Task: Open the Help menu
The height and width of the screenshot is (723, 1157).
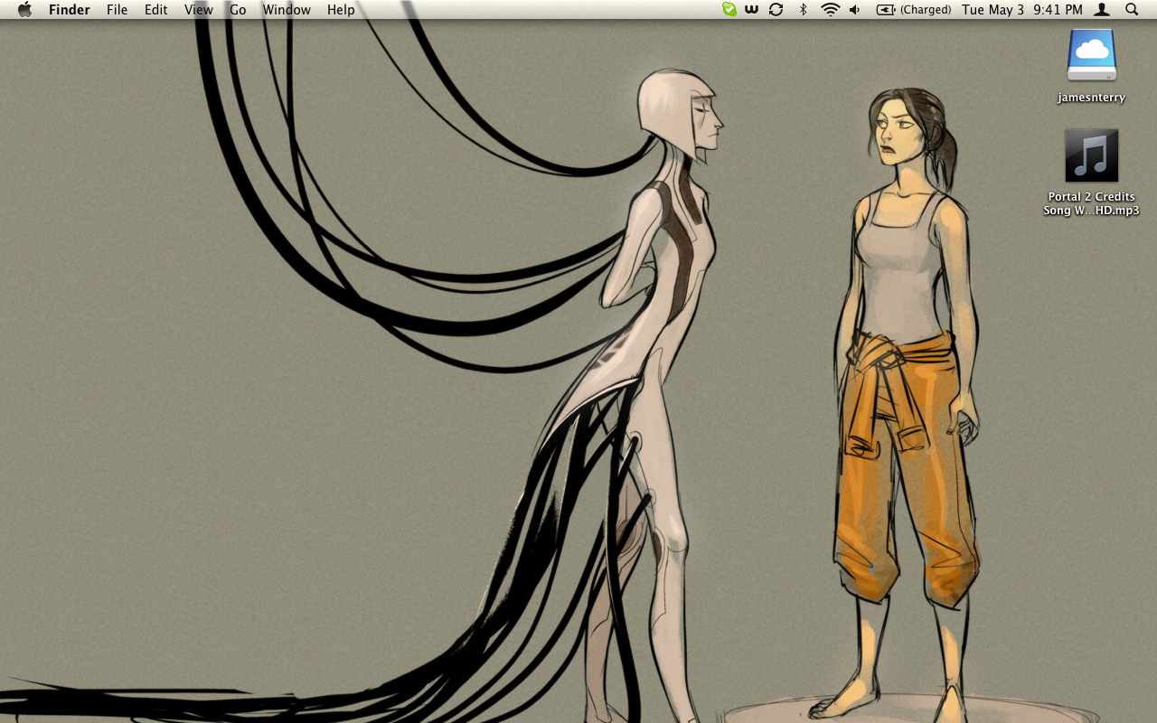Action: 341,10
